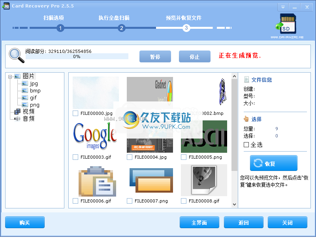
Task: Click the 视频 film strip icon
Action: click(17, 112)
